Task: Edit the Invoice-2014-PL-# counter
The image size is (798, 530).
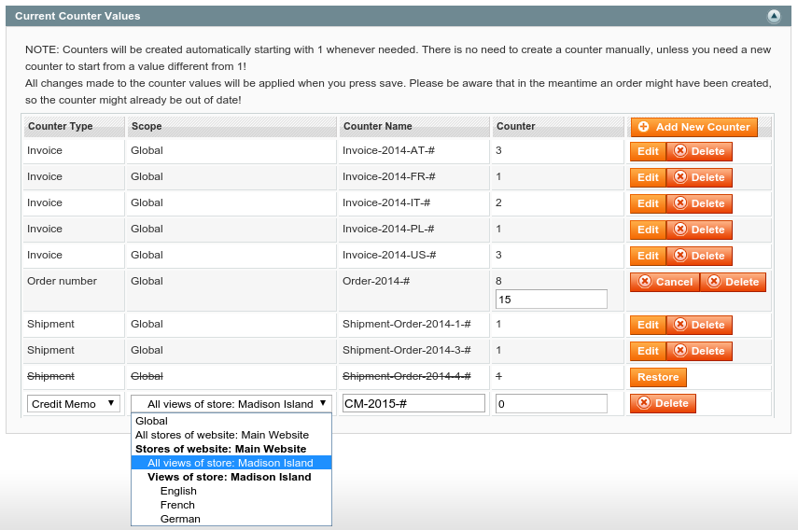Action: [x=648, y=230]
